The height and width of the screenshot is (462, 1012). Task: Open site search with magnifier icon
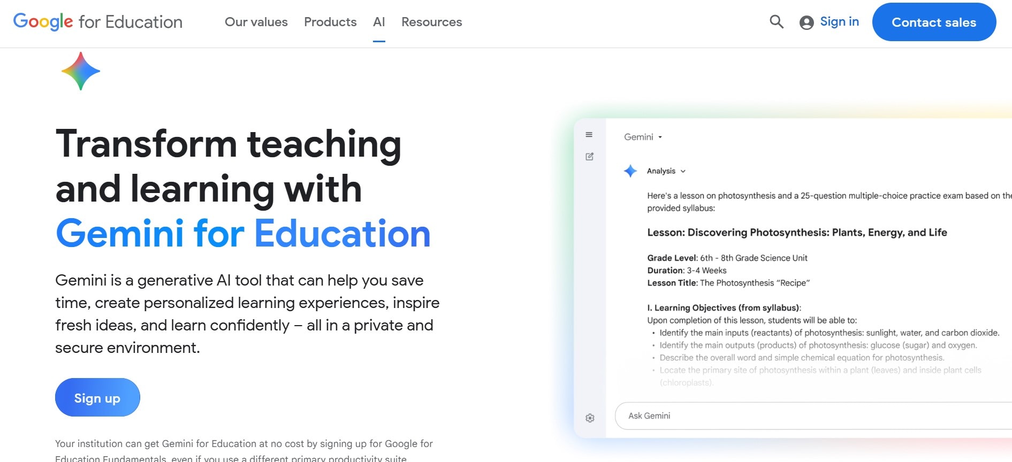(x=777, y=22)
